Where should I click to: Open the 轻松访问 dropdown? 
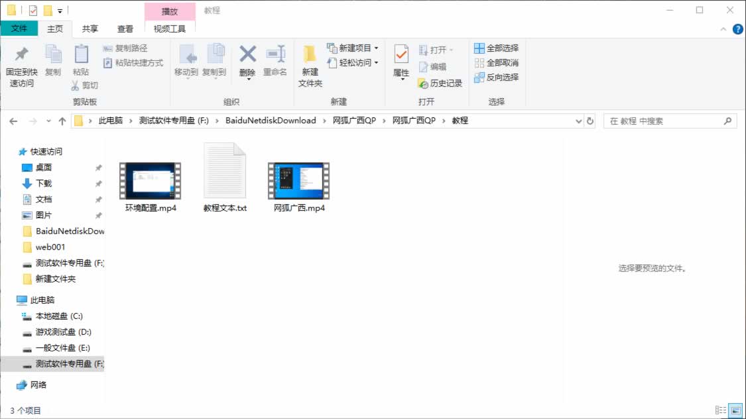376,63
